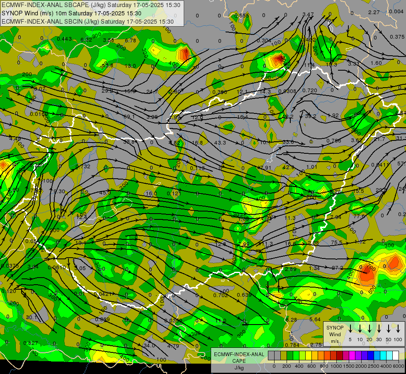
Task: Click the 20 m/s wind arrow in the SYNOP legend
Action: click(369, 329)
